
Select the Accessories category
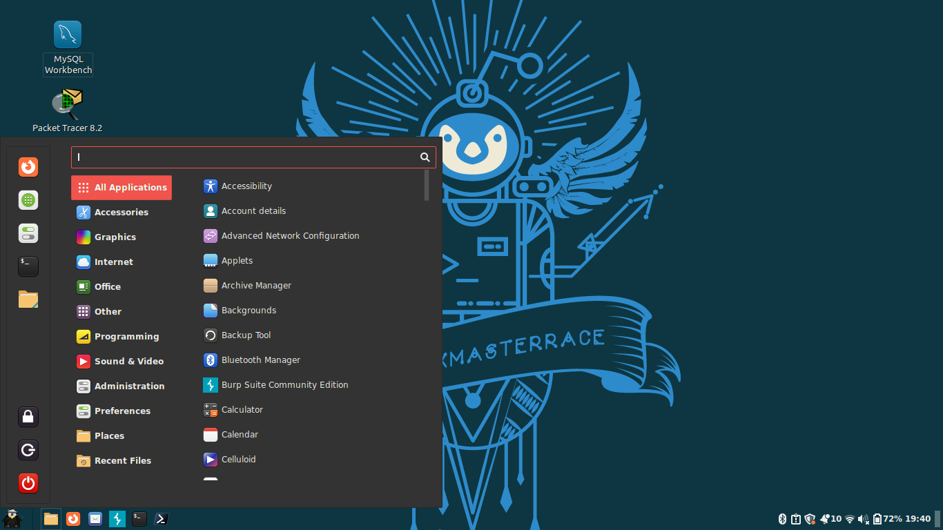click(x=121, y=213)
